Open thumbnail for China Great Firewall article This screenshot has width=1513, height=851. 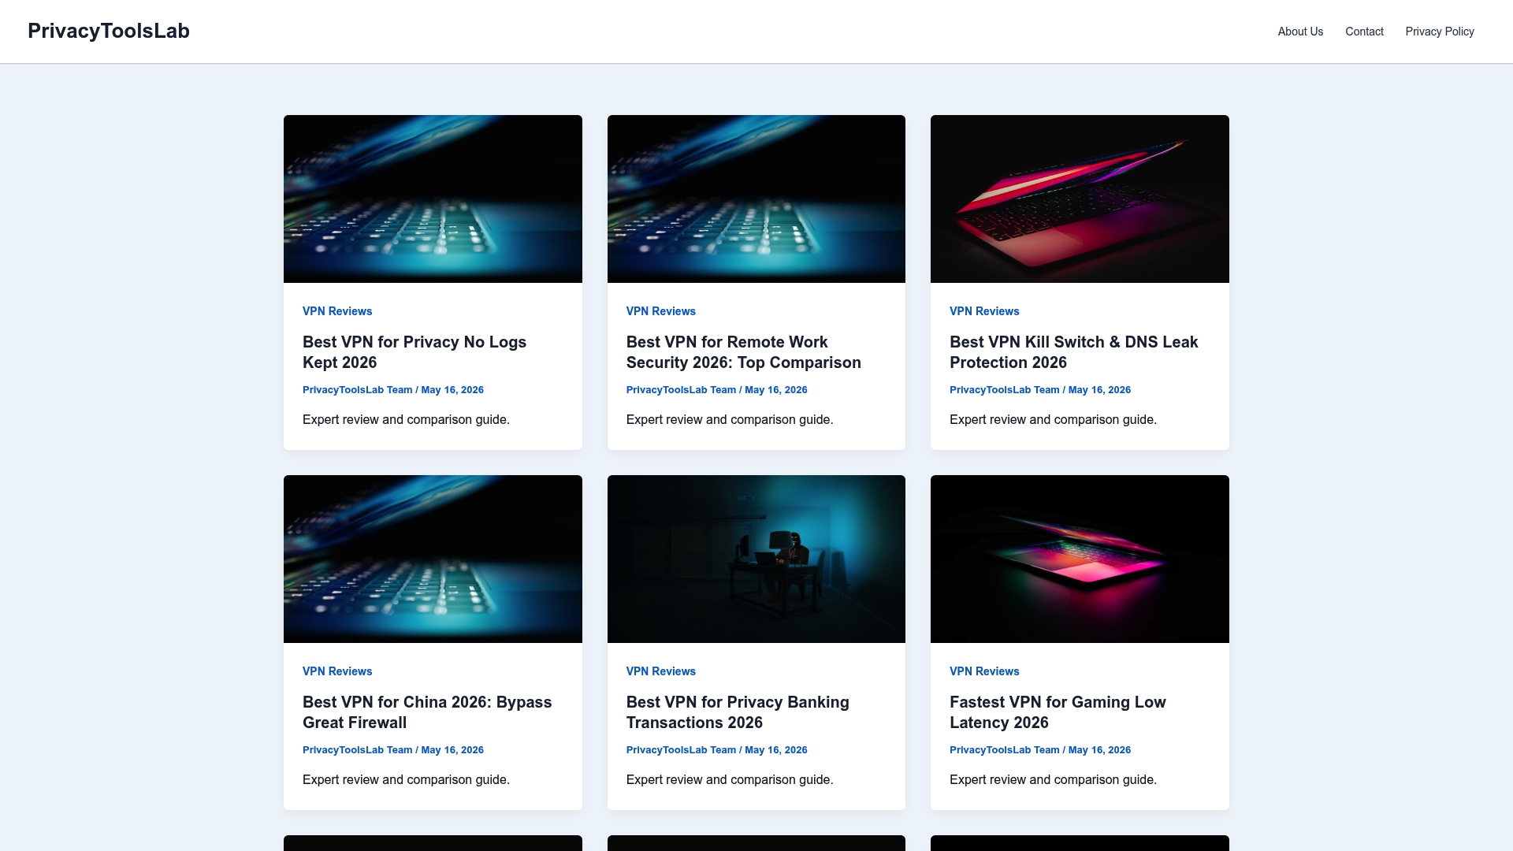tap(433, 559)
